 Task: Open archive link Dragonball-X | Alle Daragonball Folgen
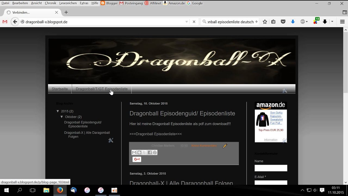pos(87,134)
